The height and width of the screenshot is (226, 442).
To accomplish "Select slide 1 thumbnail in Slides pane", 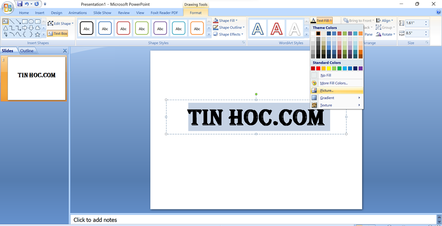I will pyautogui.click(x=37, y=78).
